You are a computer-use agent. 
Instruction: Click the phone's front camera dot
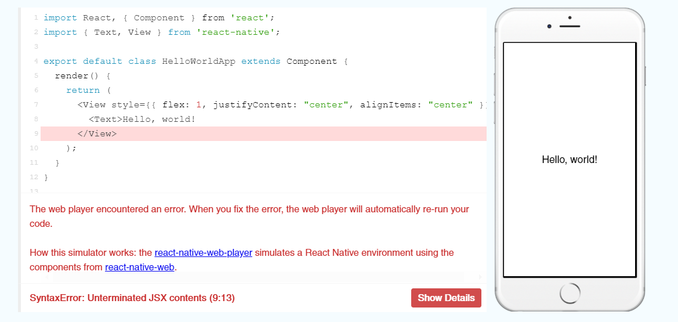point(549,27)
